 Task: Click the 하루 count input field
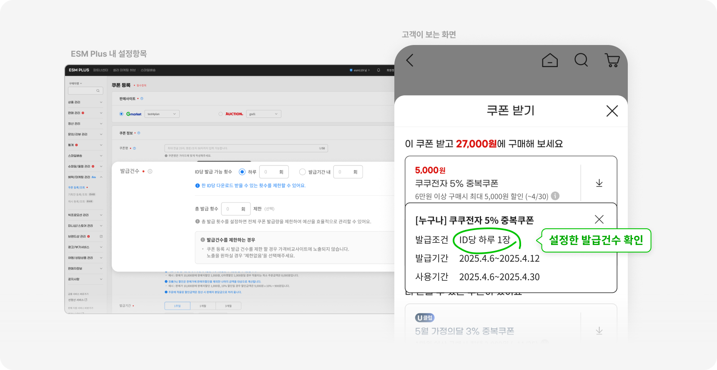pos(274,172)
